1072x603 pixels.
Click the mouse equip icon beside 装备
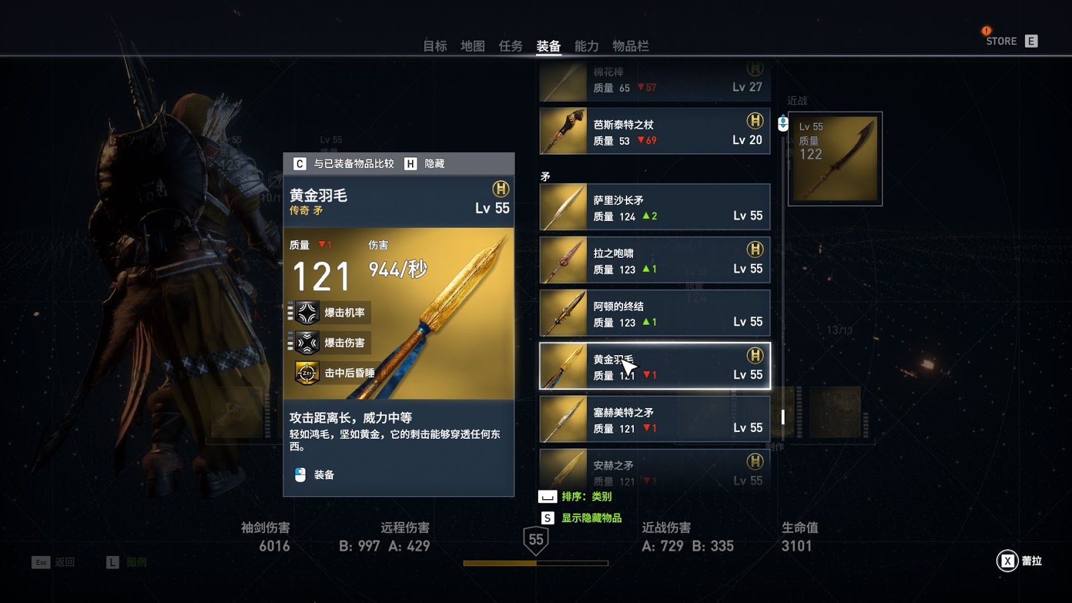click(300, 475)
